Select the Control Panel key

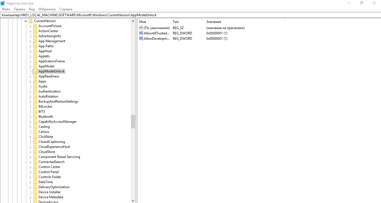click(49, 172)
